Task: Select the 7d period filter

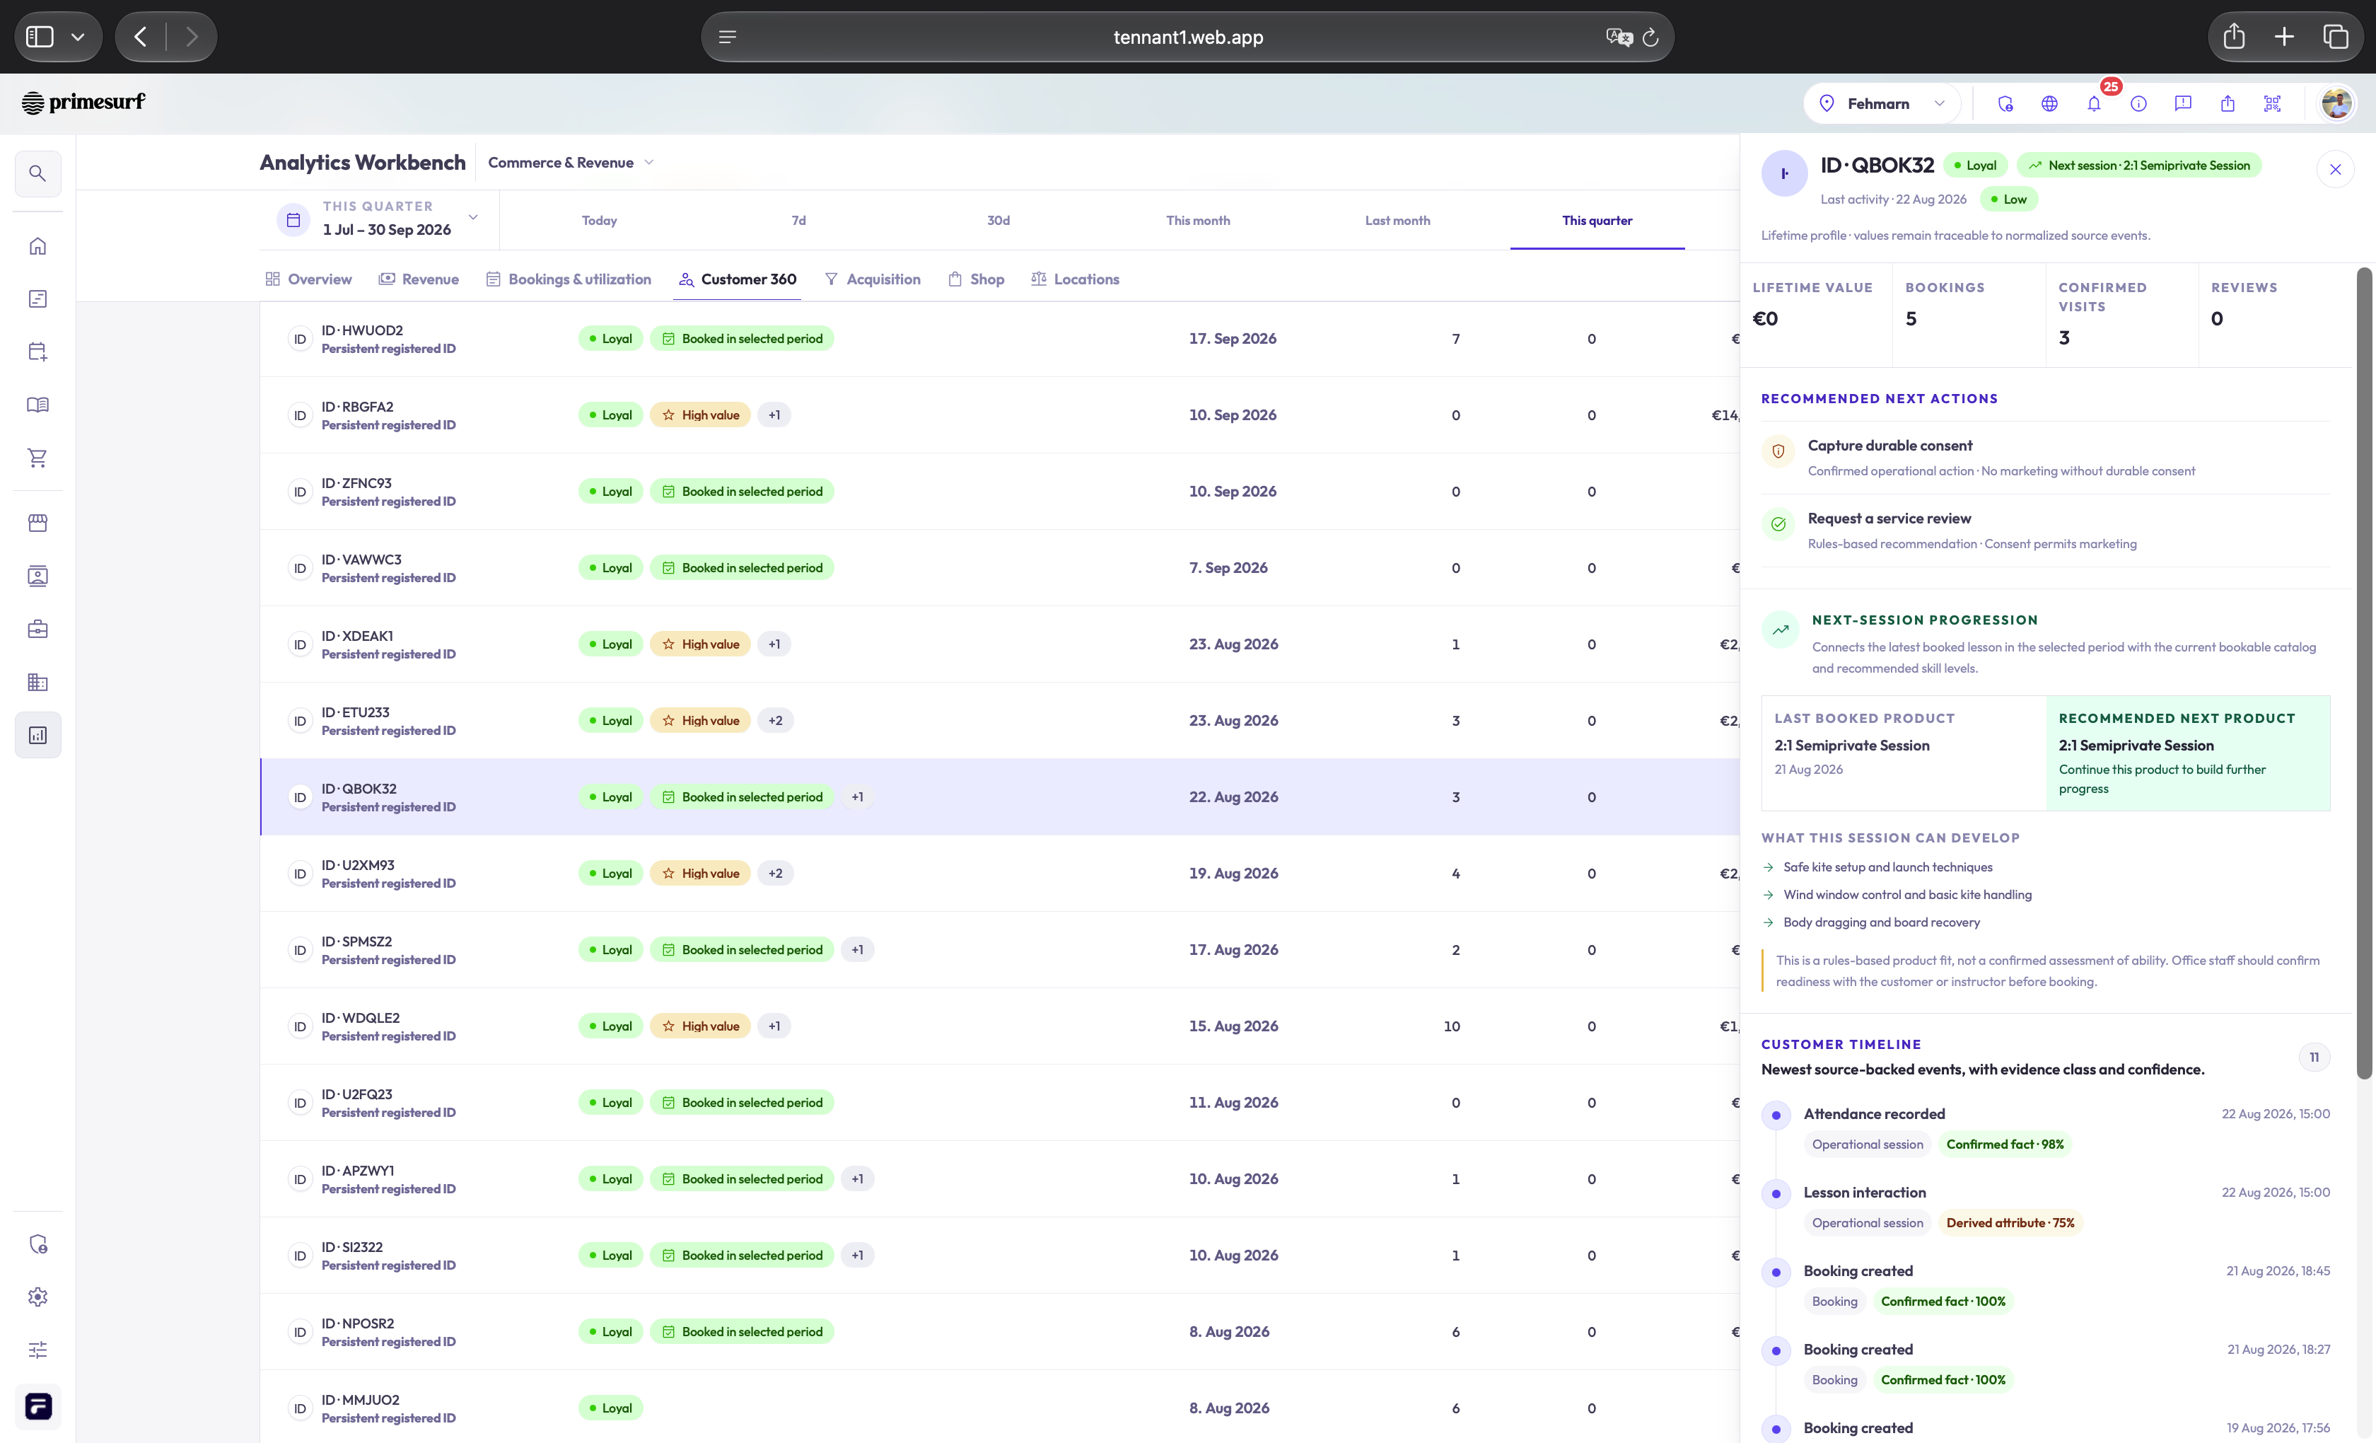Action: coord(798,220)
